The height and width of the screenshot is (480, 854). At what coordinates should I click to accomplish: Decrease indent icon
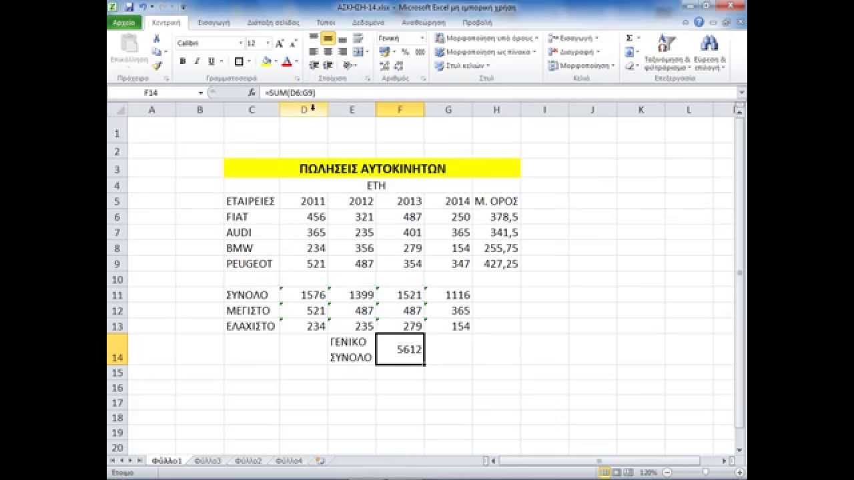click(x=314, y=65)
